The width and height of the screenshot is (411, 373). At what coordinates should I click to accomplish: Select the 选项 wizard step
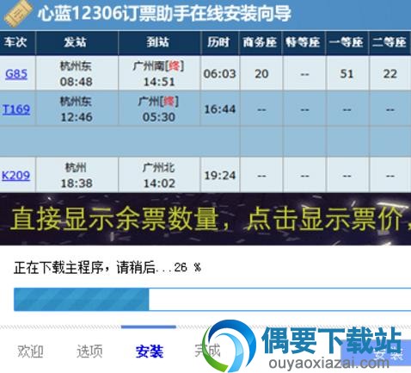89,351
